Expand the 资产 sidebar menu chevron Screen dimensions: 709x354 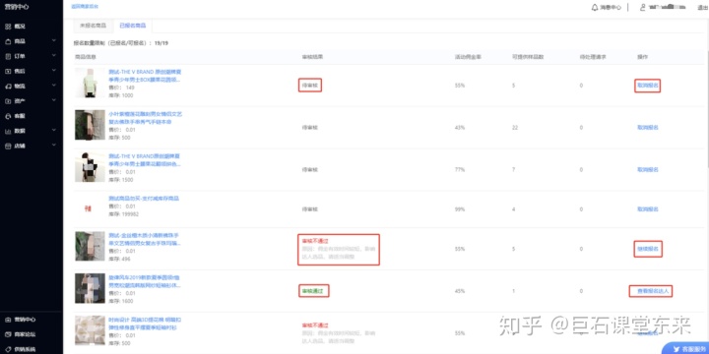[54, 100]
